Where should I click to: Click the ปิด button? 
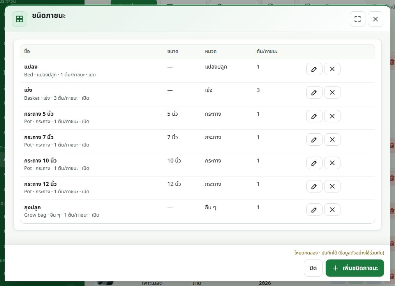313,268
